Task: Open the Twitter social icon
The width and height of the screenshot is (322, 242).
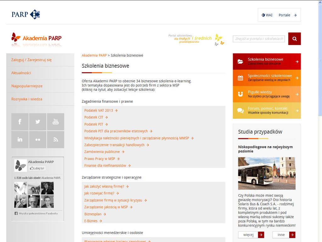Action: [x=38, y=122]
